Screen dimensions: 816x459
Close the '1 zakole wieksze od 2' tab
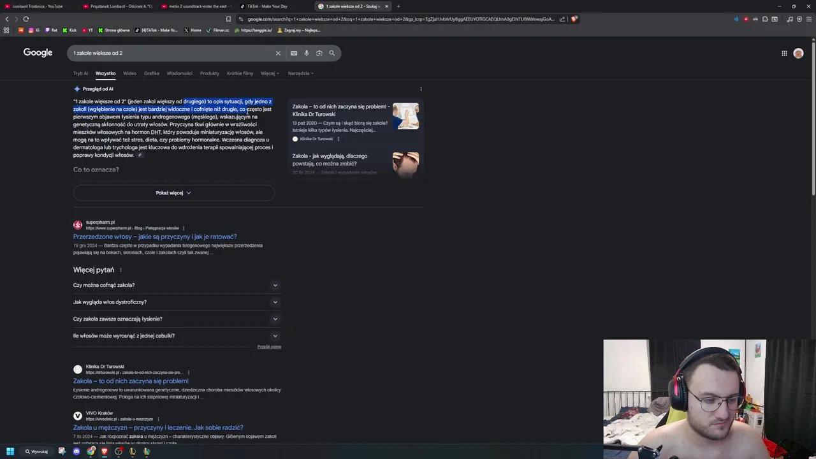tap(386, 6)
